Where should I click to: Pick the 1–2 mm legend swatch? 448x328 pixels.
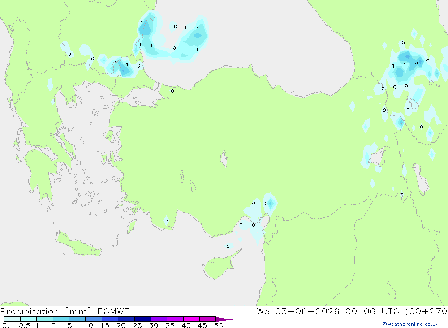point(45,319)
